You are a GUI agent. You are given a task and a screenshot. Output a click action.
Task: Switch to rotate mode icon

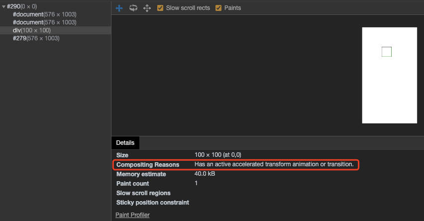click(x=133, y=8)
